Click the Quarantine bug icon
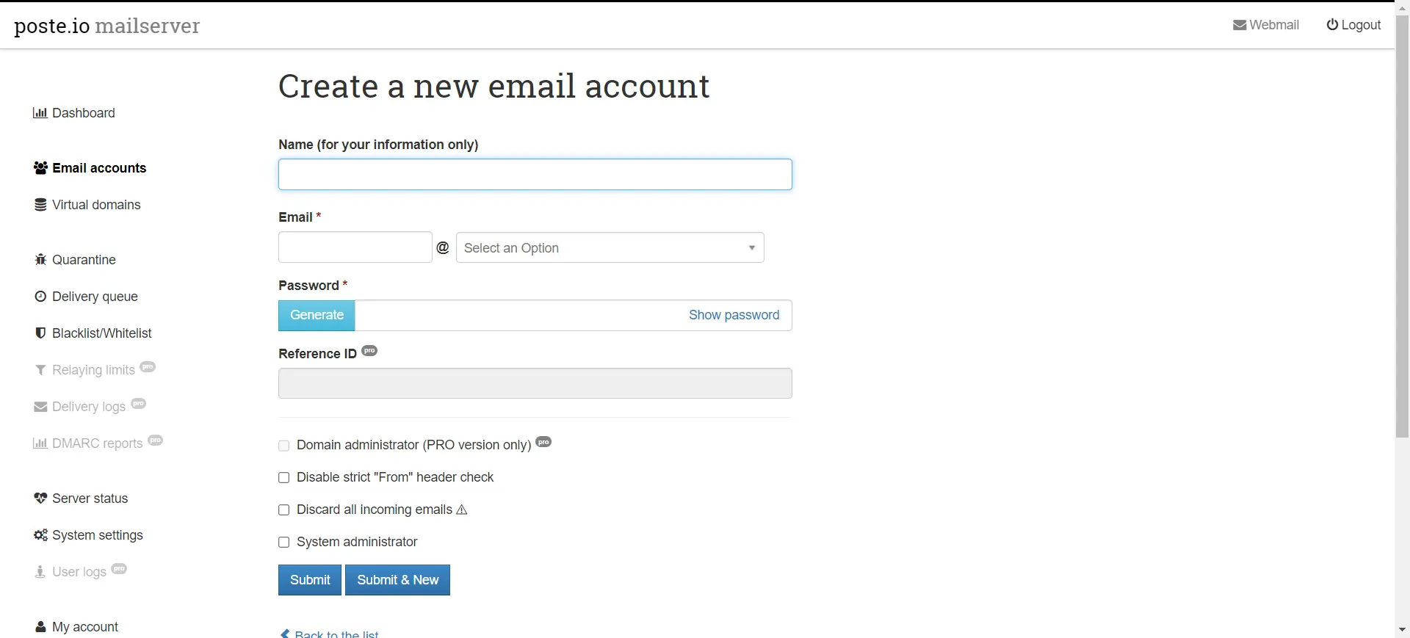This screenshot has width=1410, height=638. (x=40, y=260)
